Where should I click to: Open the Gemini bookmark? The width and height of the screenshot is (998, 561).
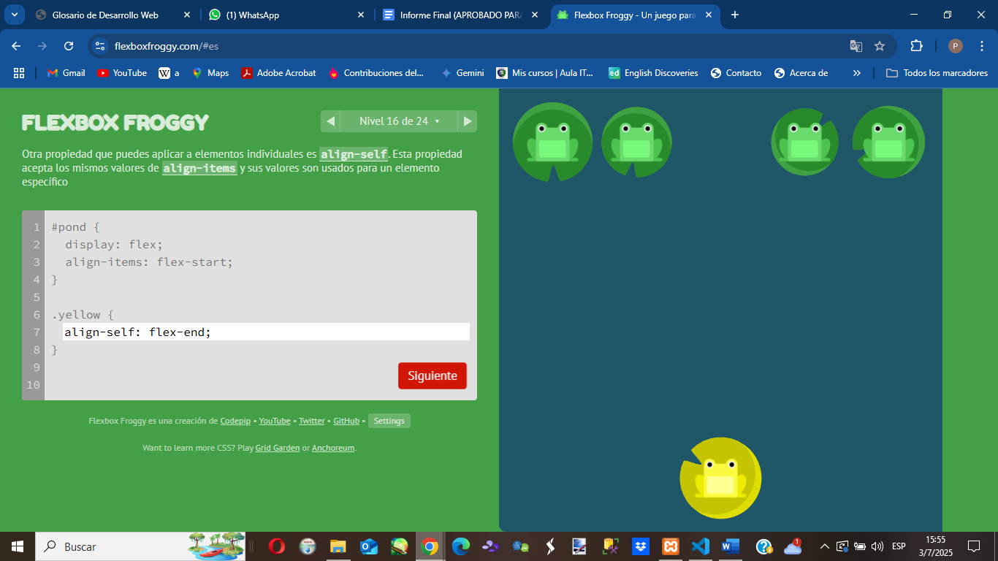pos(462,73)
